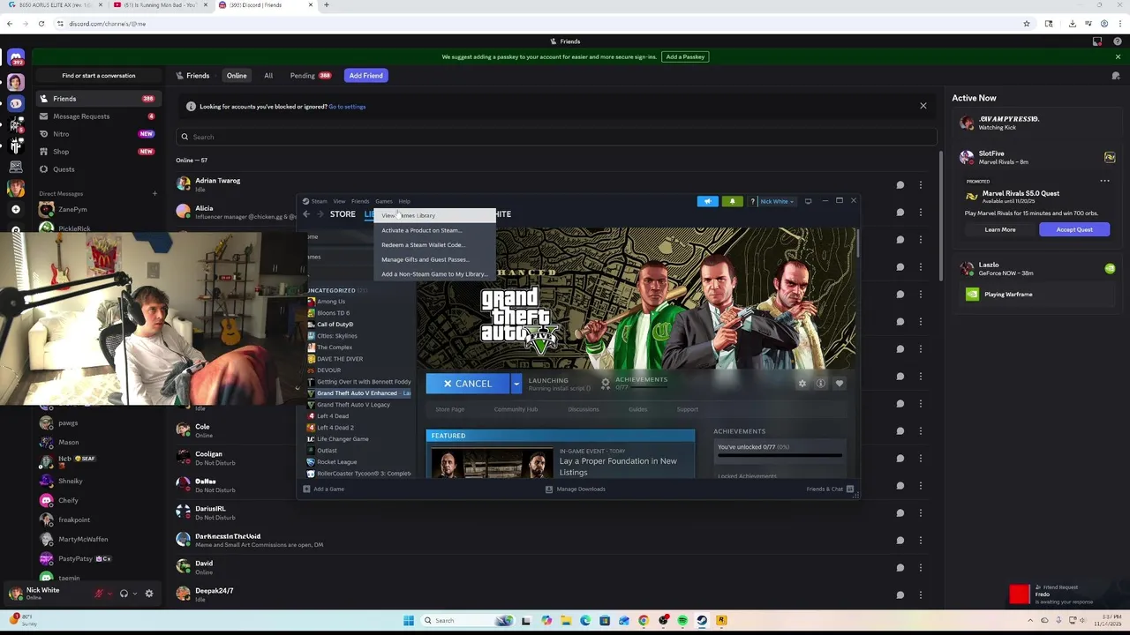Click Learn More on Marvel Rivals quest

coord(1000,229)
